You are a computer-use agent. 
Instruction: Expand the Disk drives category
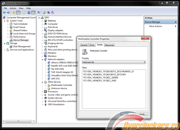[42, 27]
